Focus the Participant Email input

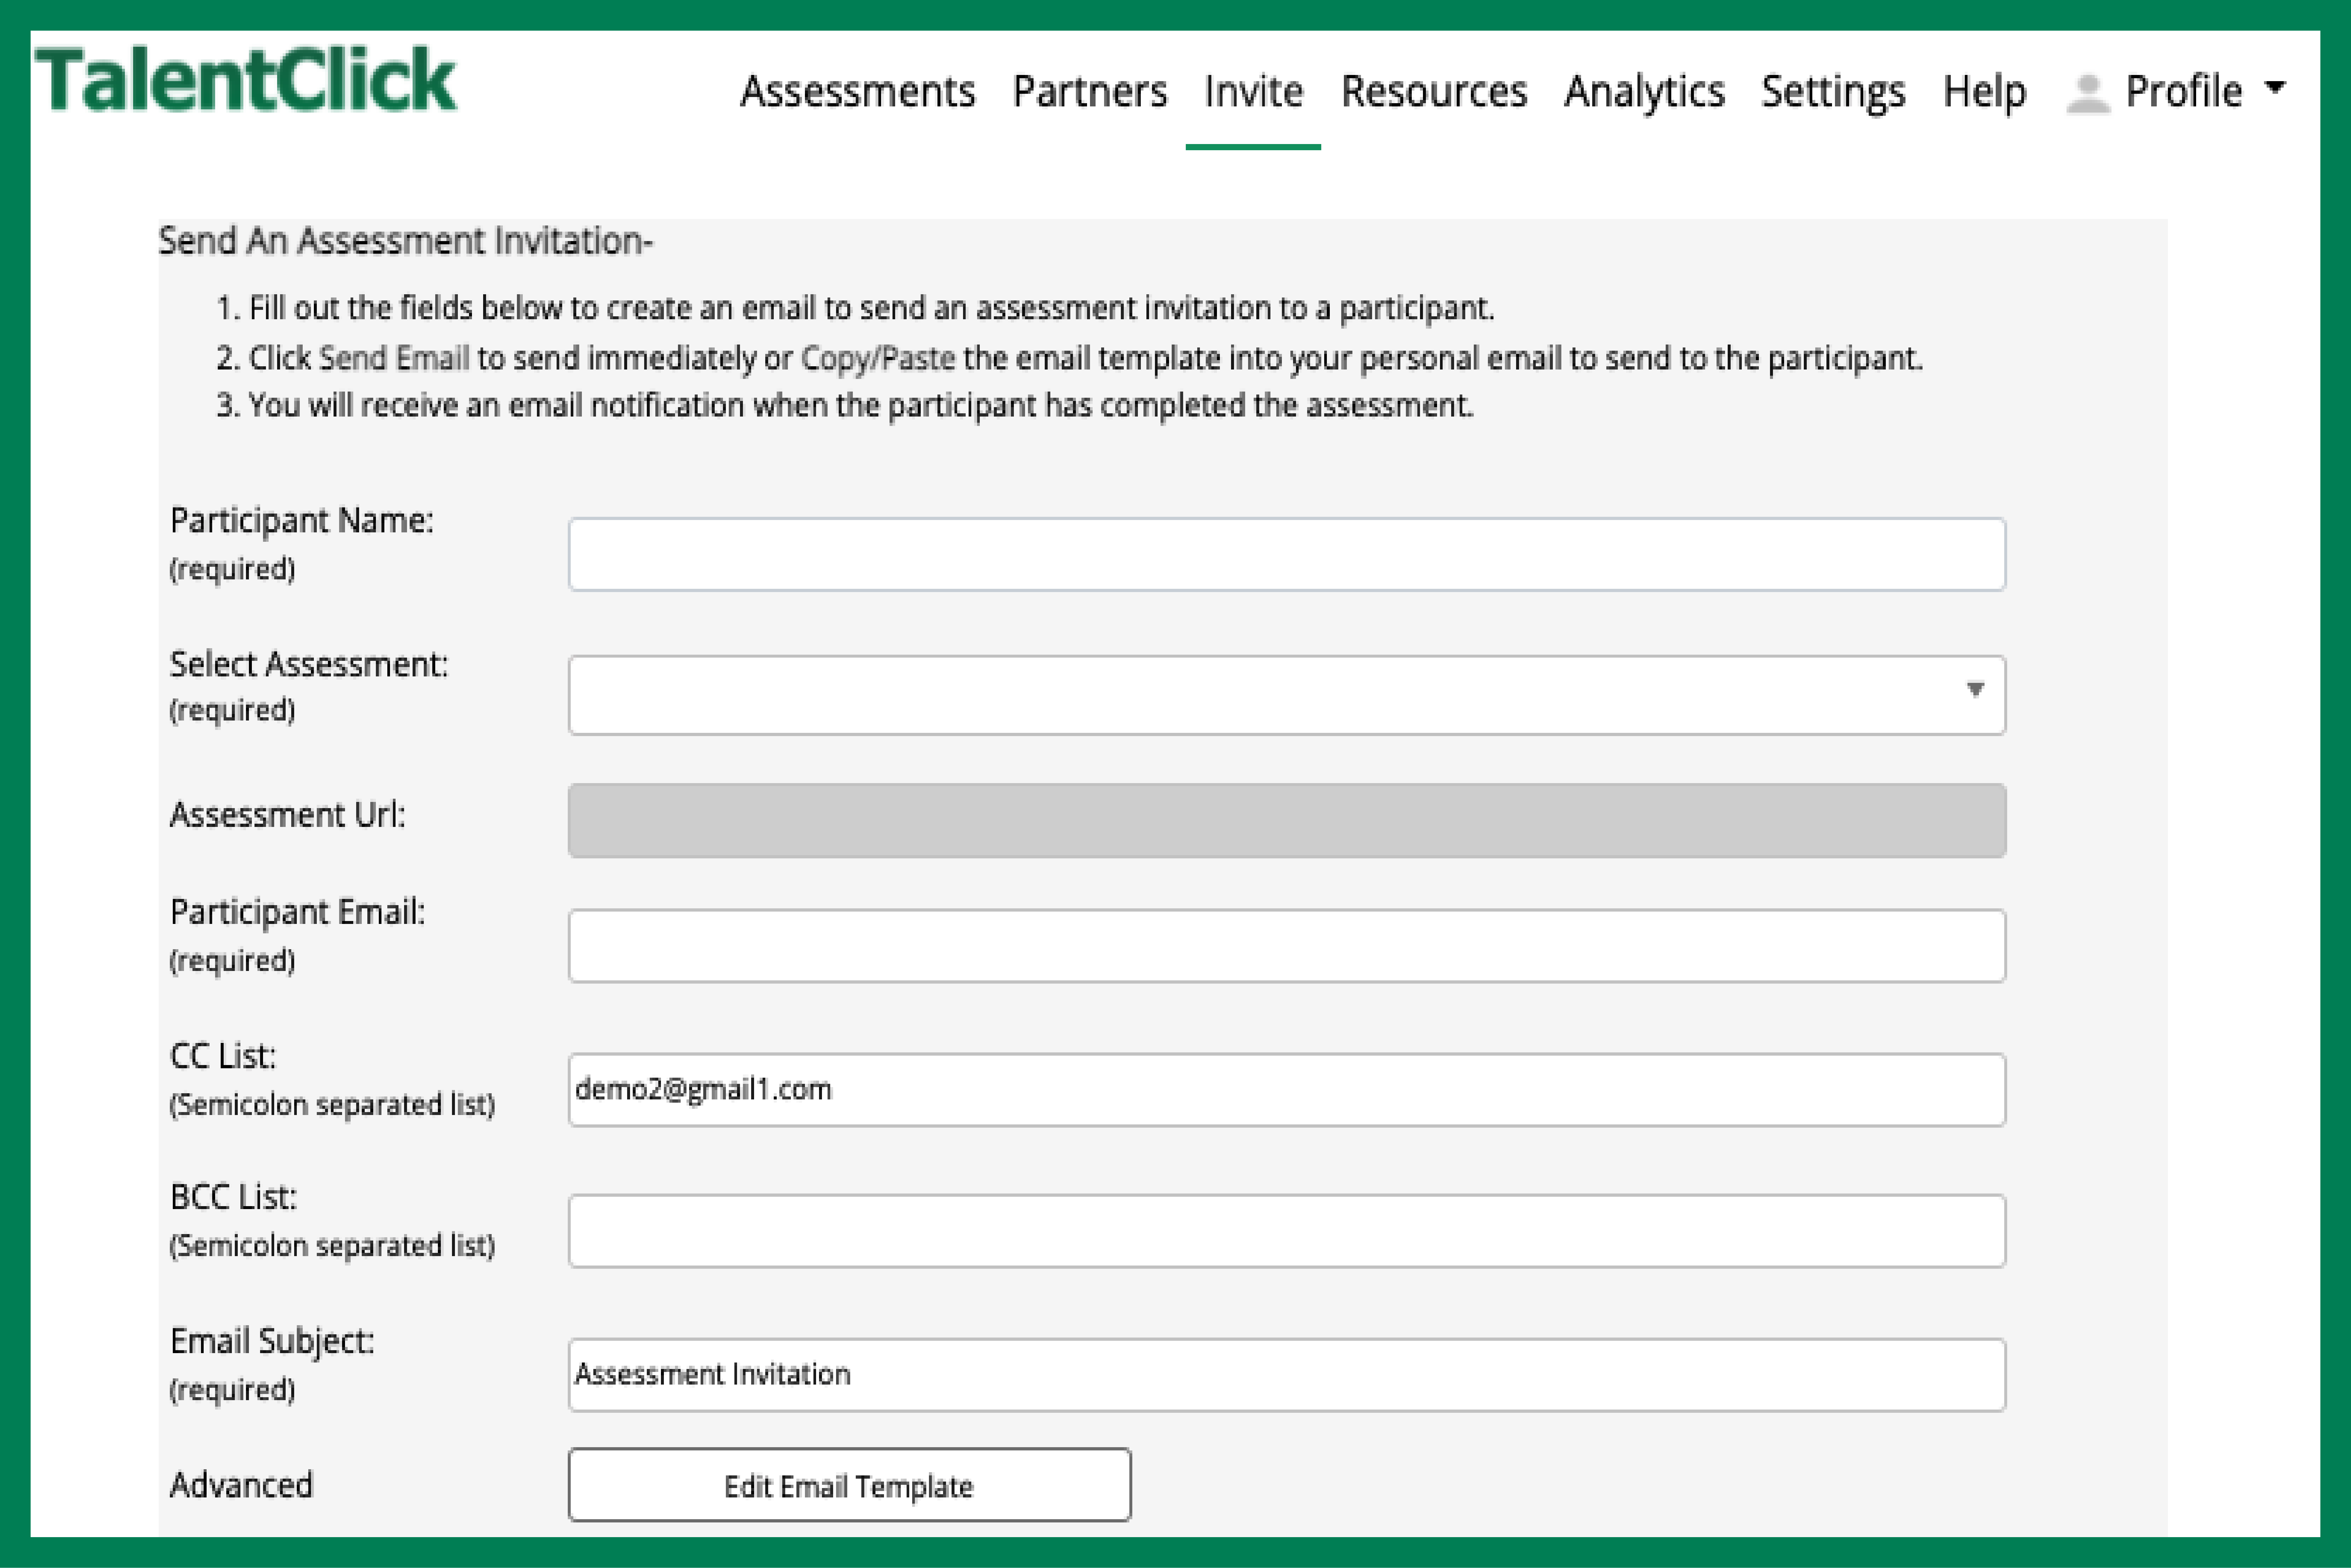pos(1287,946)
